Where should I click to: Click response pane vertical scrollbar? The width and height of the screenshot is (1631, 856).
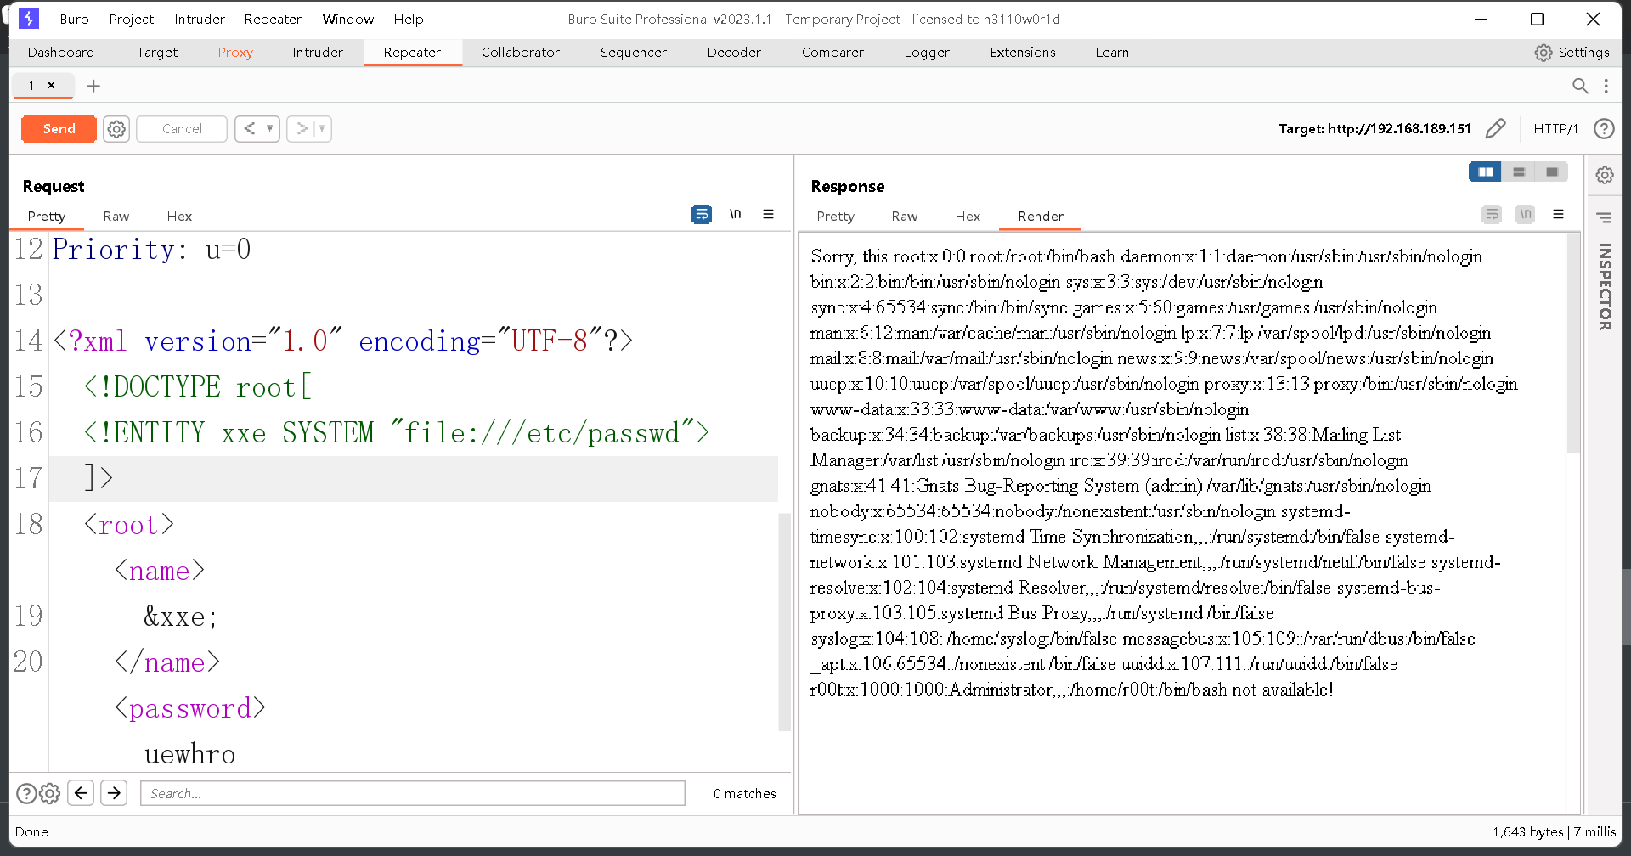(1573, 341)
